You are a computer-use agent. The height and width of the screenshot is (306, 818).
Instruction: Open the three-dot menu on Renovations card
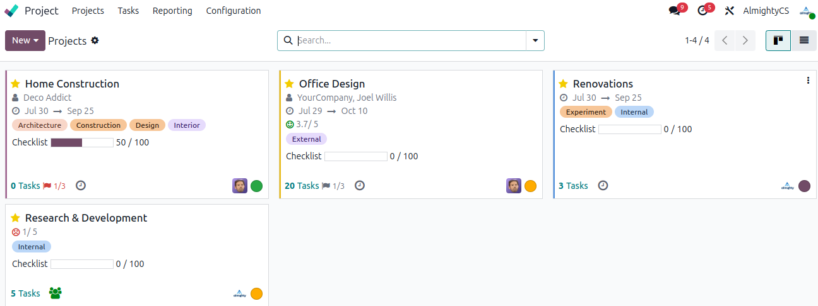click(808, 81)
